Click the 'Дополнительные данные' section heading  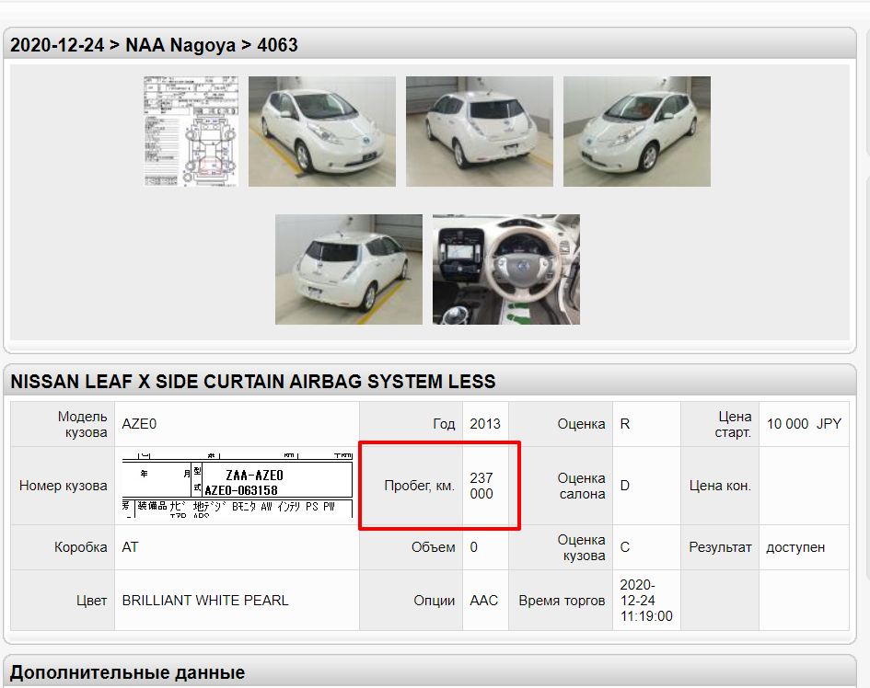pos(128,672)
